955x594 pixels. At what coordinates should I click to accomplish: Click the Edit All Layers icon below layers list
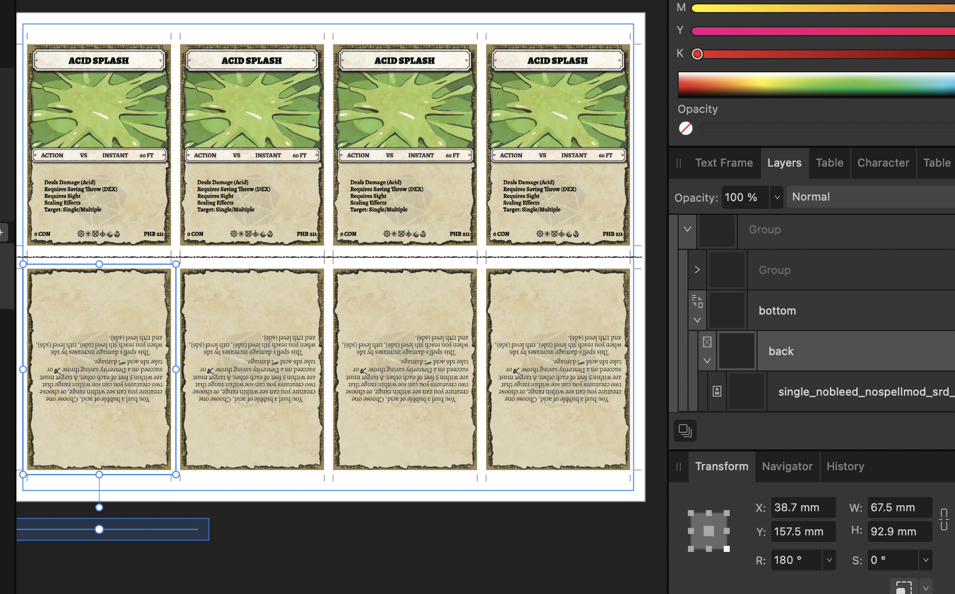tap(685, 430)
